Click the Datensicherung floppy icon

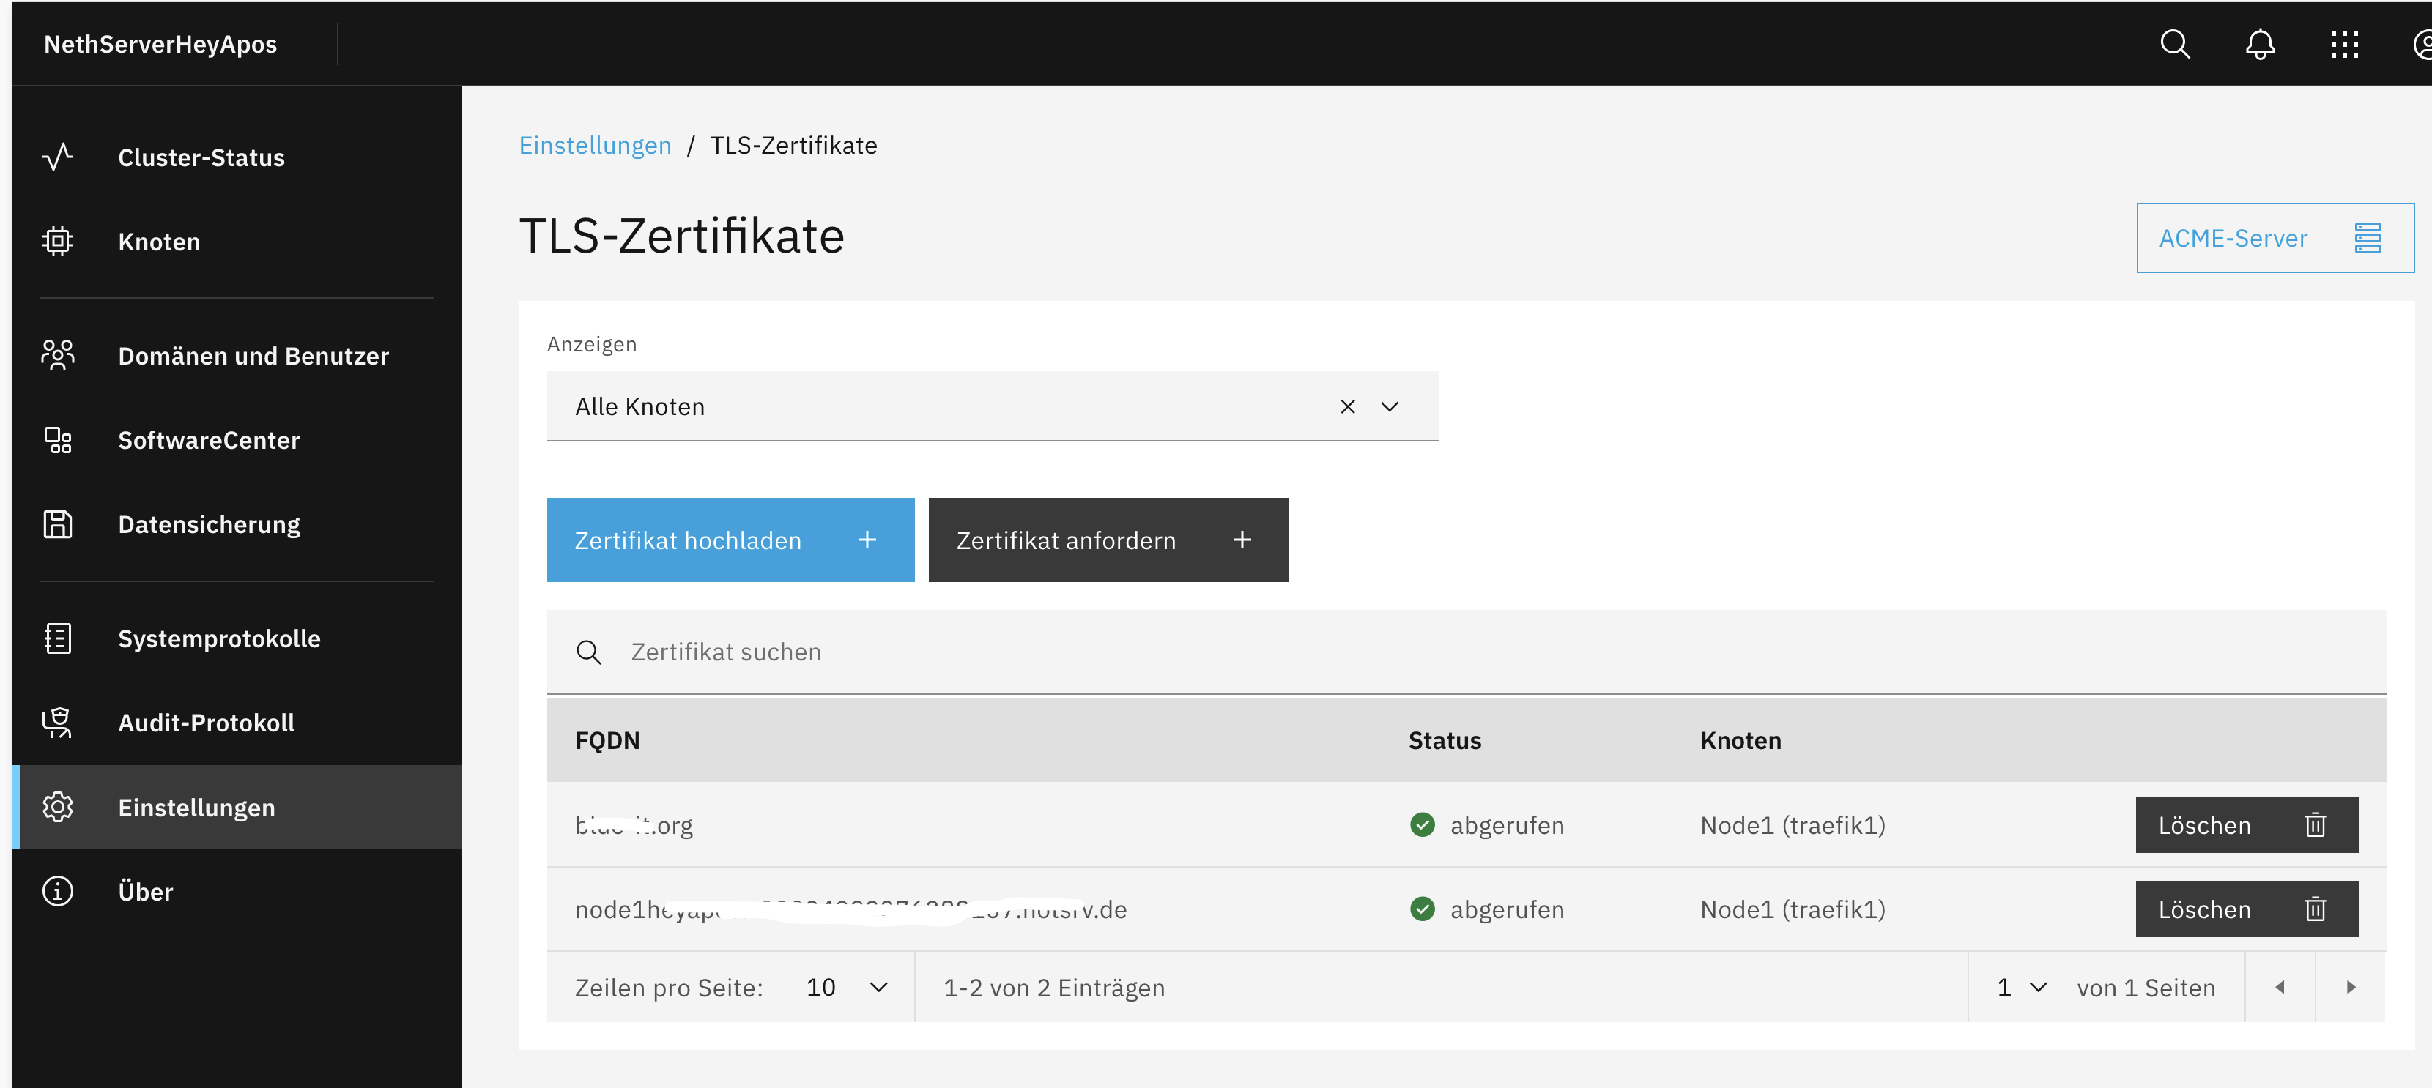click(x=58, y=525)
